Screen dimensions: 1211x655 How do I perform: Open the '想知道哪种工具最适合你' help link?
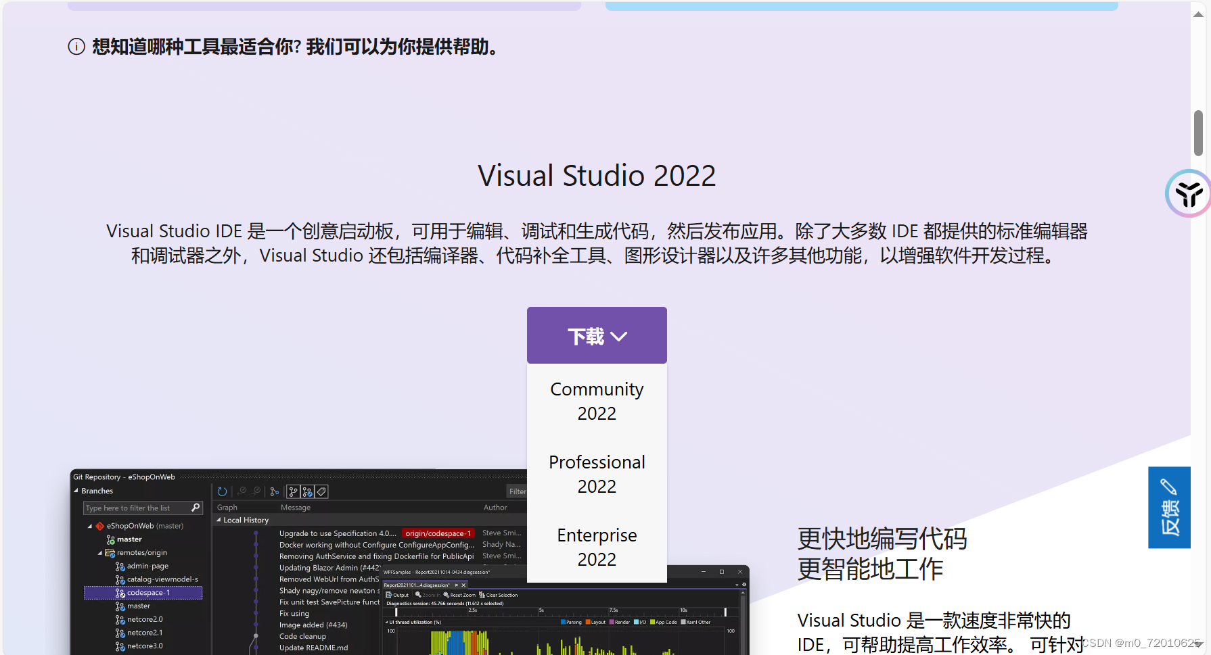click(x=295, y=47)
